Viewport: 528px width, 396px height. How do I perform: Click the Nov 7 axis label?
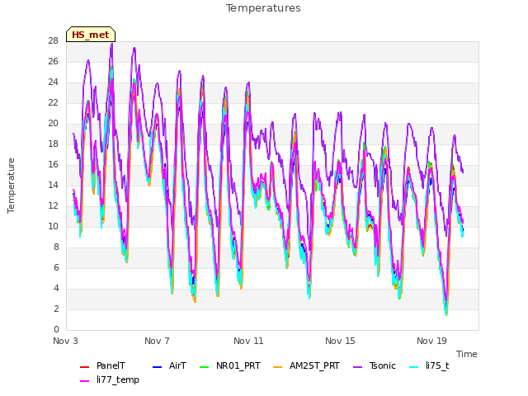coord(157,341)
